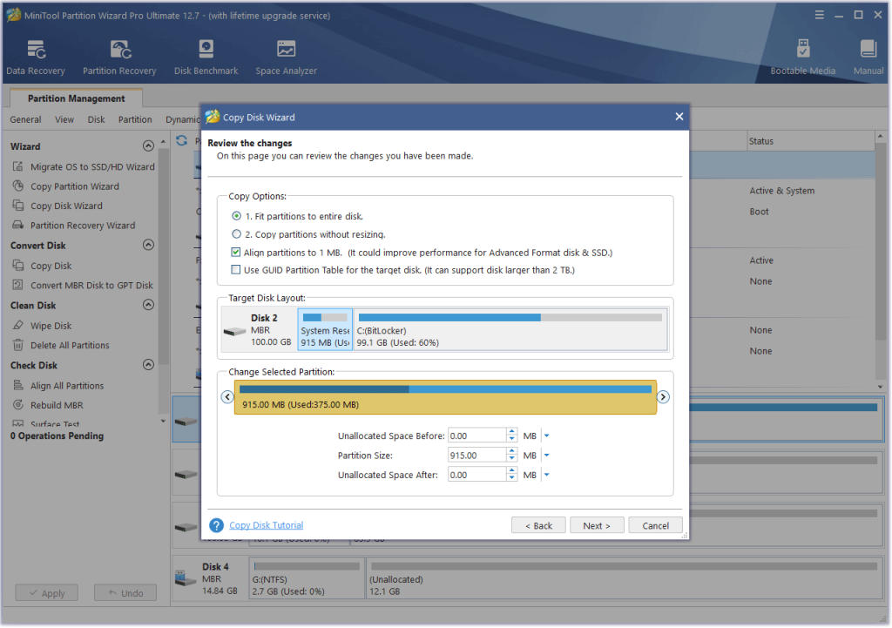
Task: Switch to the Partition Management tab
Action: (75, 97)
